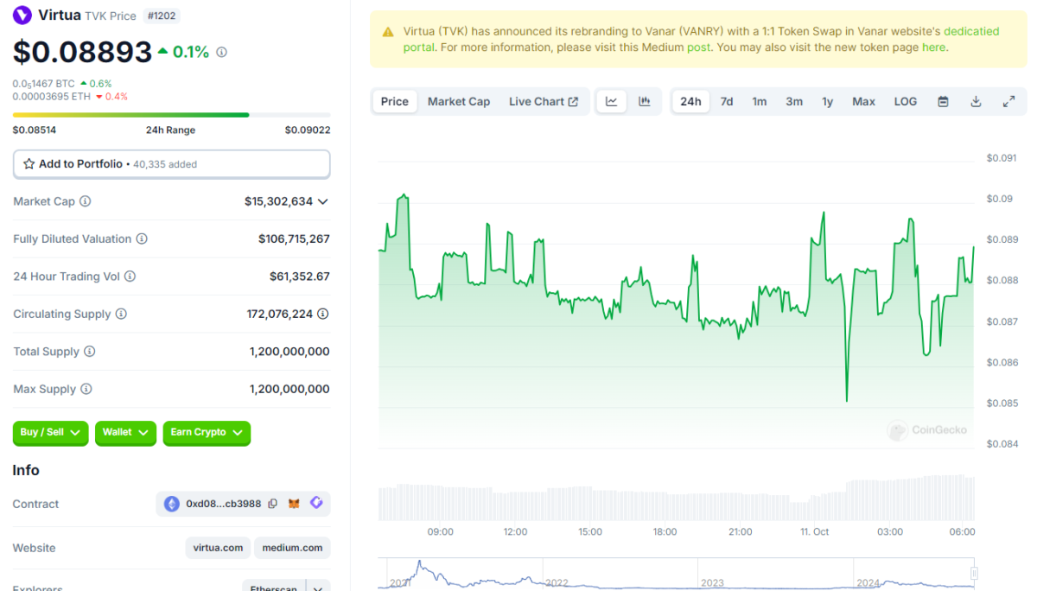Click the 0xd08...cb3988 contract address
The width and height of the screenshot is (1037, 591).
224,504
